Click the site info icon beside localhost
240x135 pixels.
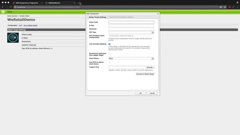(15, 7)
